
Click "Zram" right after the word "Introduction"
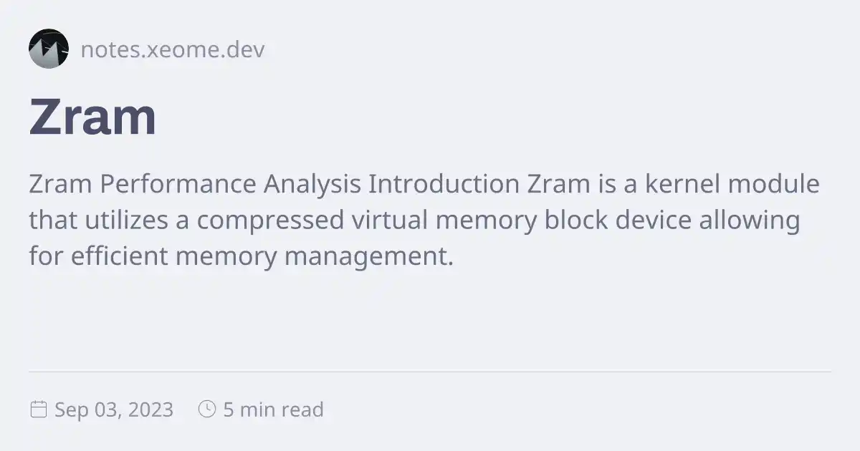point(558,184)
